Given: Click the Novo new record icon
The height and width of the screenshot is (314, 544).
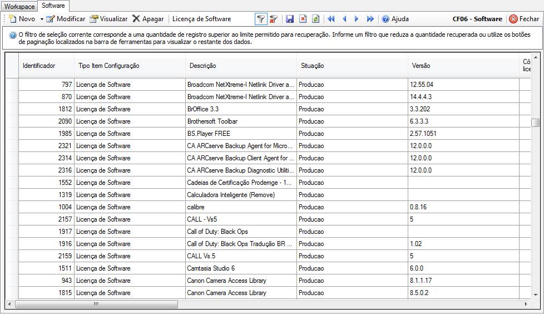Looking at the screenshot, I should [13, 19].
